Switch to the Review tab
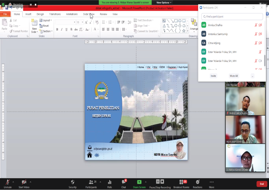 103,14
